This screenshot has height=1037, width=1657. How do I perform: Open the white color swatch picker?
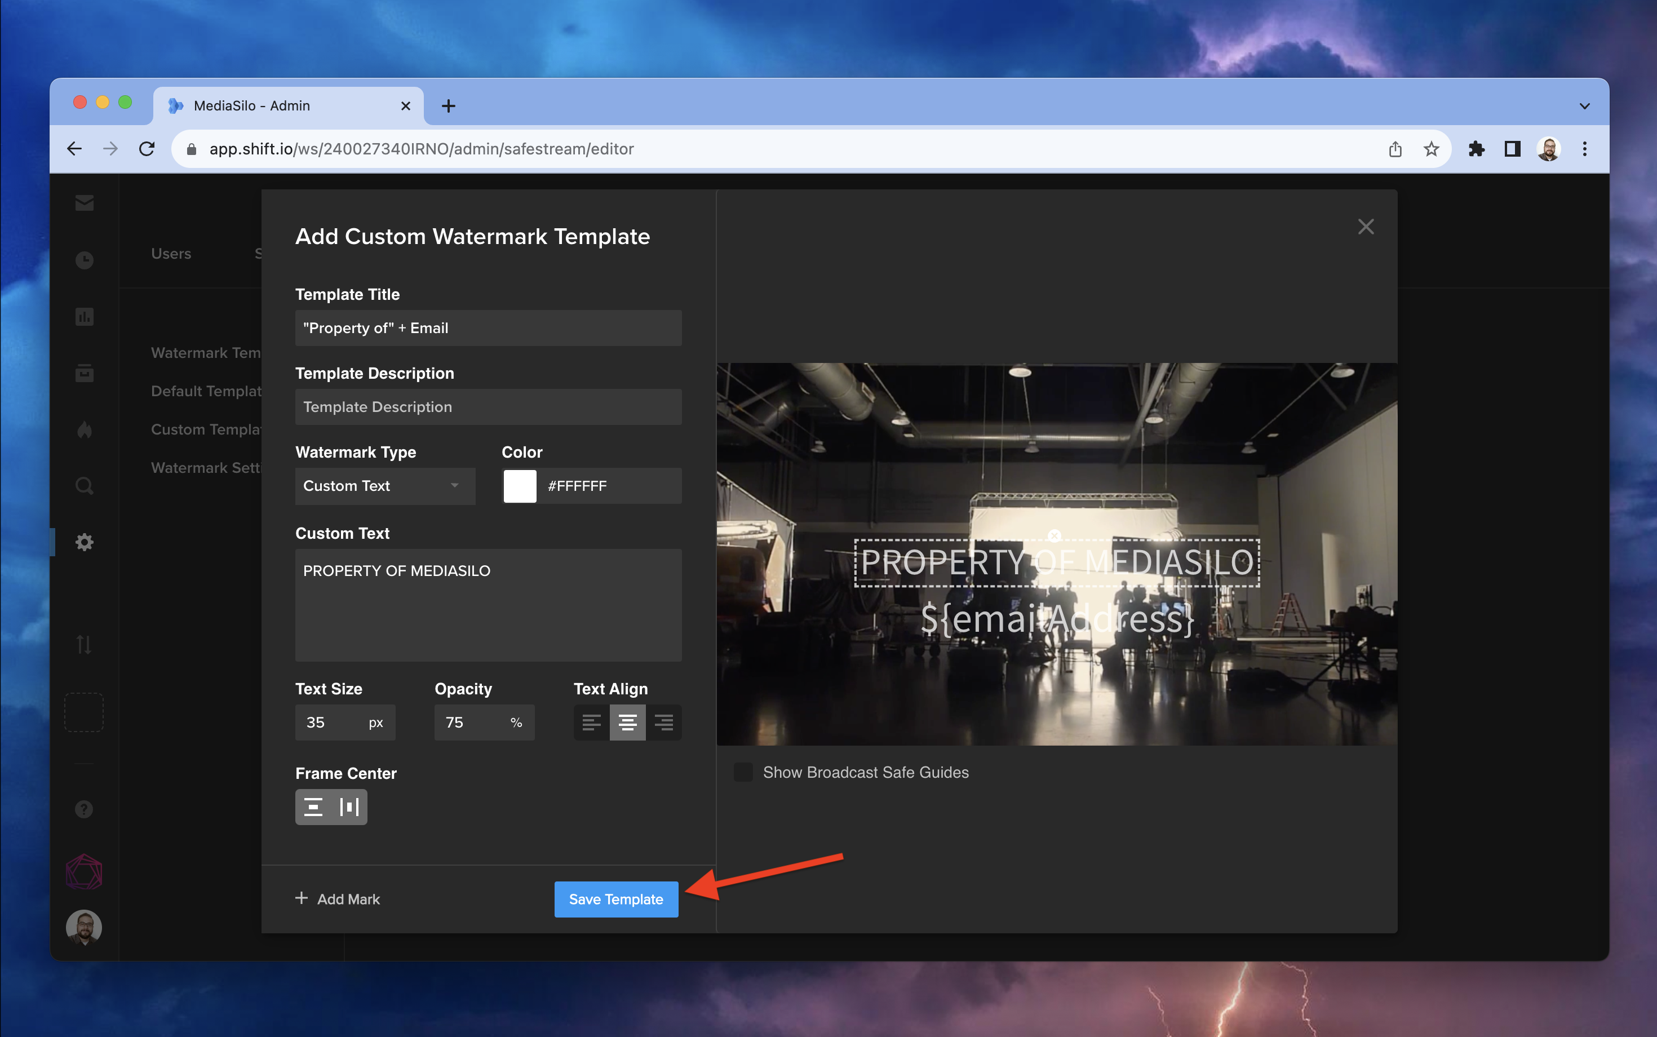(x=520, y=486)
